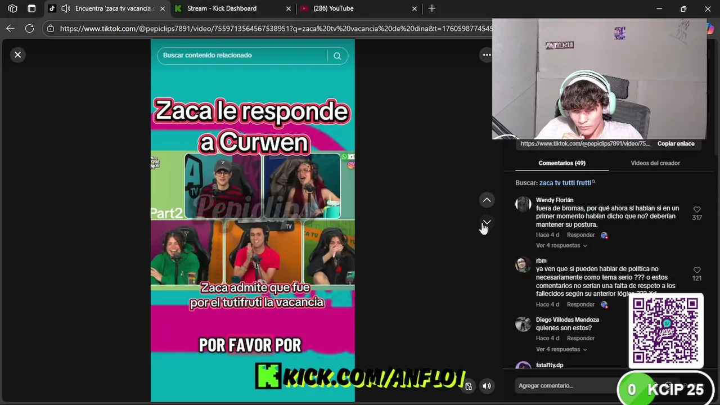Click the flag badge beside Wendy's Responder
Screen dimensions: 720x405
click(604, 235)
